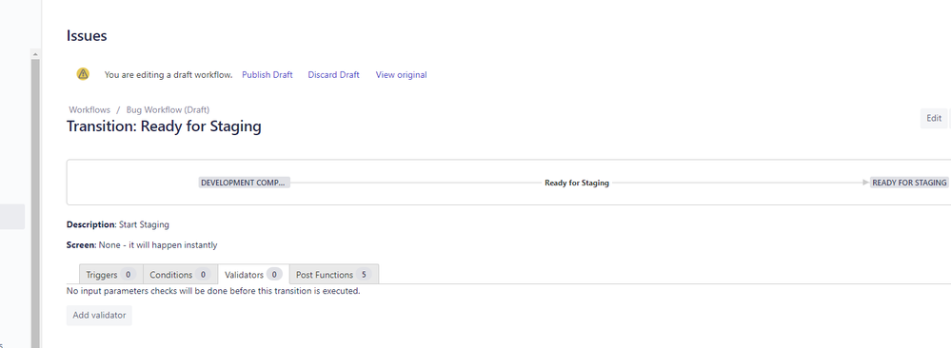Click the sidebar scrollbar up arrow

click(x=35, y=54)
